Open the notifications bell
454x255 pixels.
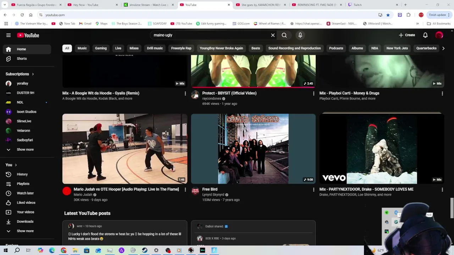[425, 35]
